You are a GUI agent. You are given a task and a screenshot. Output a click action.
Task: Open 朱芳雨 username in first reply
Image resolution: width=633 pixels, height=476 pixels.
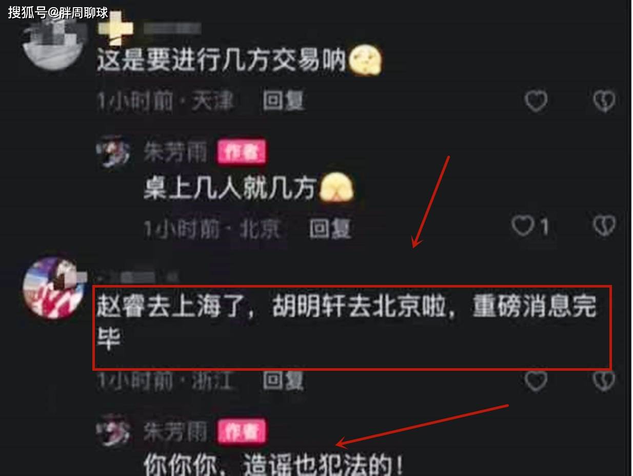(x=174, y=153)
